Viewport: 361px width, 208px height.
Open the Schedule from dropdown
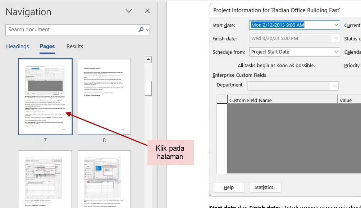(x=336, y=52)
